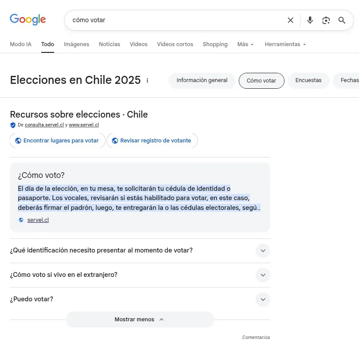
Task: Click the Mostrar menos button
Action: point(140,319)
